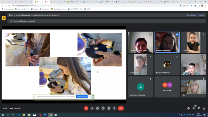This screenshot has width=208, height=117.
Task: Open the Ще 4 особи tile
Action: [x=167, y=87]
